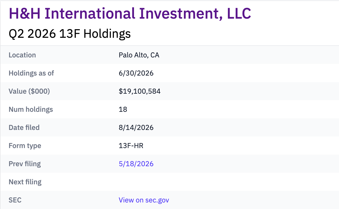Click the 13F-HR form type value
The image size is (339, 209).
click(x=131, y=146)
